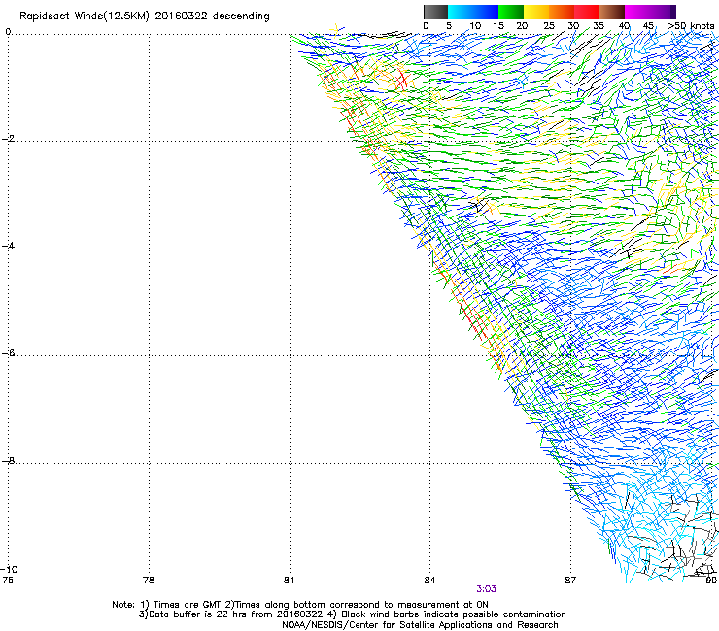This screenshot has width=719, height=631.
Task: Click the "Data buffer is 22 hrs" note
Action: pos(352,614)
